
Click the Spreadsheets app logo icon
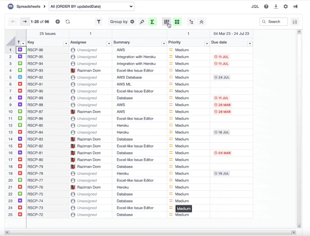coord(11,6)
